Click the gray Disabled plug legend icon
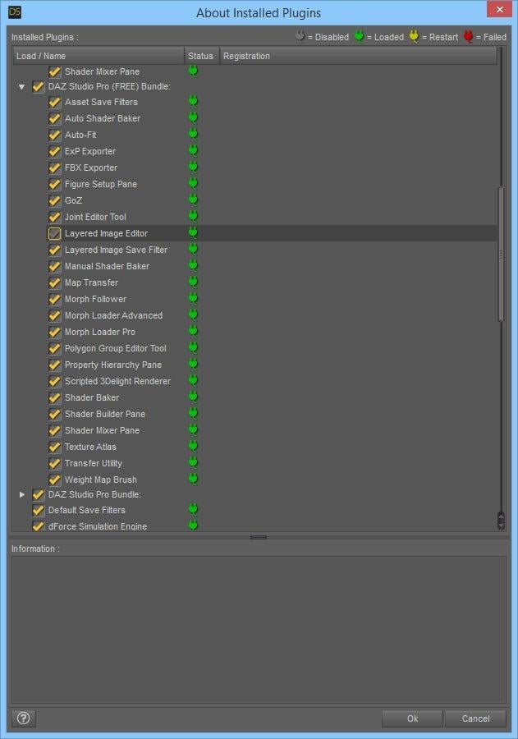Viewport: 518px width, 739px height. click(x=300, y=36)
